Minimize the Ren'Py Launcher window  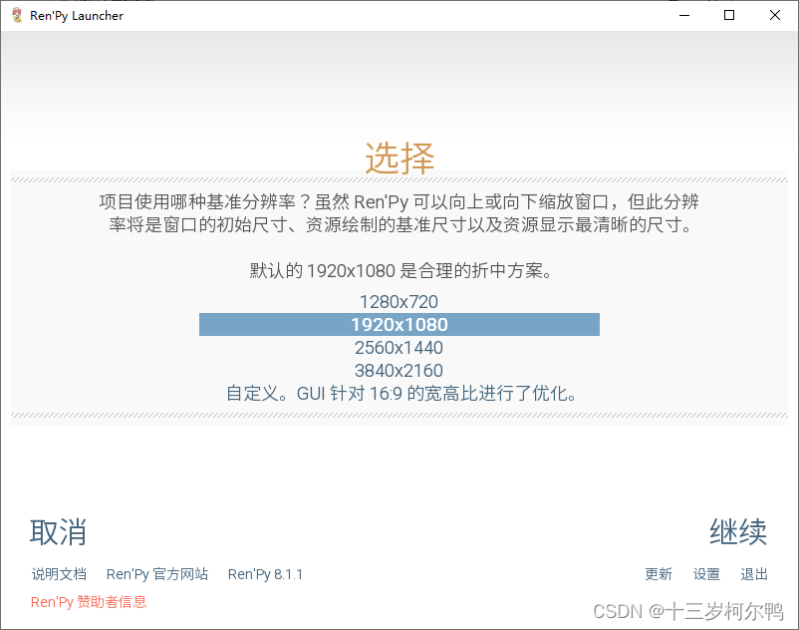(x=684, y=15)
